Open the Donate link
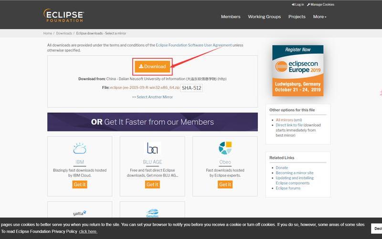Image resolution: width=382 pixels, height=239 pixels. click(x=282, y=168)
